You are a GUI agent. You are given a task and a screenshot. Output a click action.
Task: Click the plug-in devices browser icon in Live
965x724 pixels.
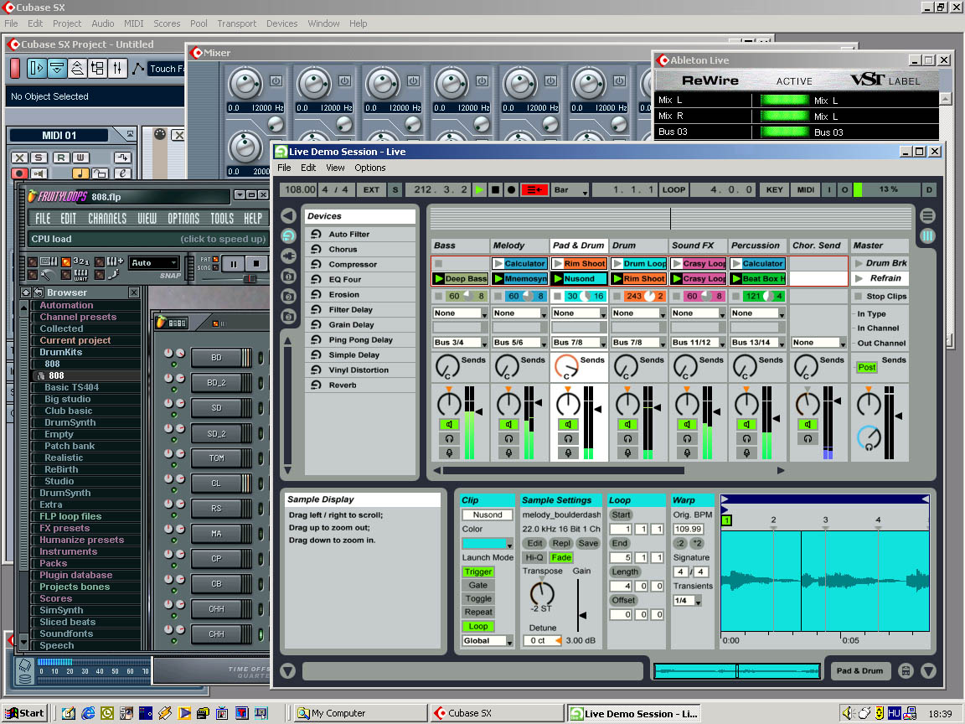289,256
